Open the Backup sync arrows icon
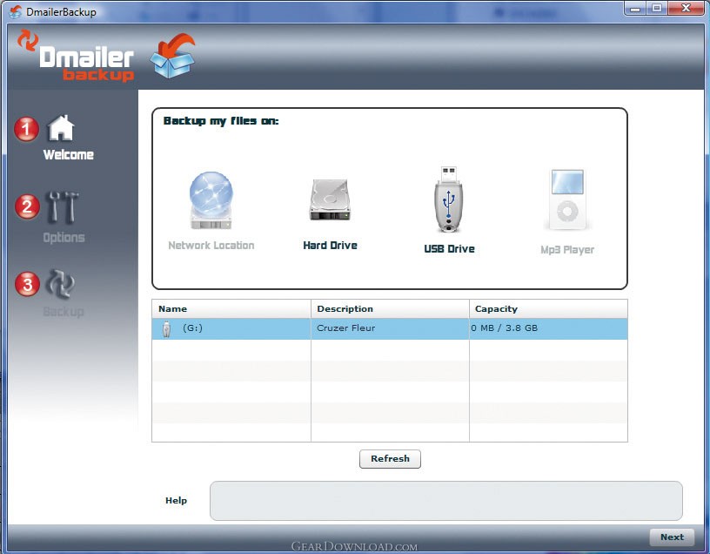 (x=61, y=284)
